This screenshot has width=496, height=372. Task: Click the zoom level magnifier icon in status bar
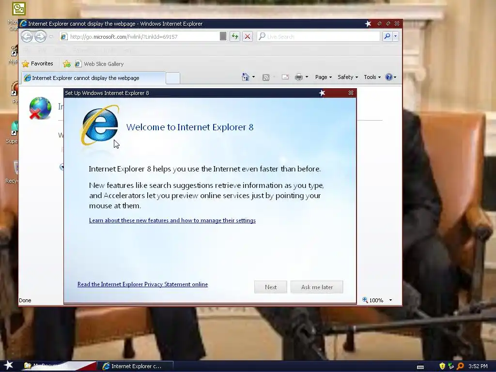tap(365, 300)
